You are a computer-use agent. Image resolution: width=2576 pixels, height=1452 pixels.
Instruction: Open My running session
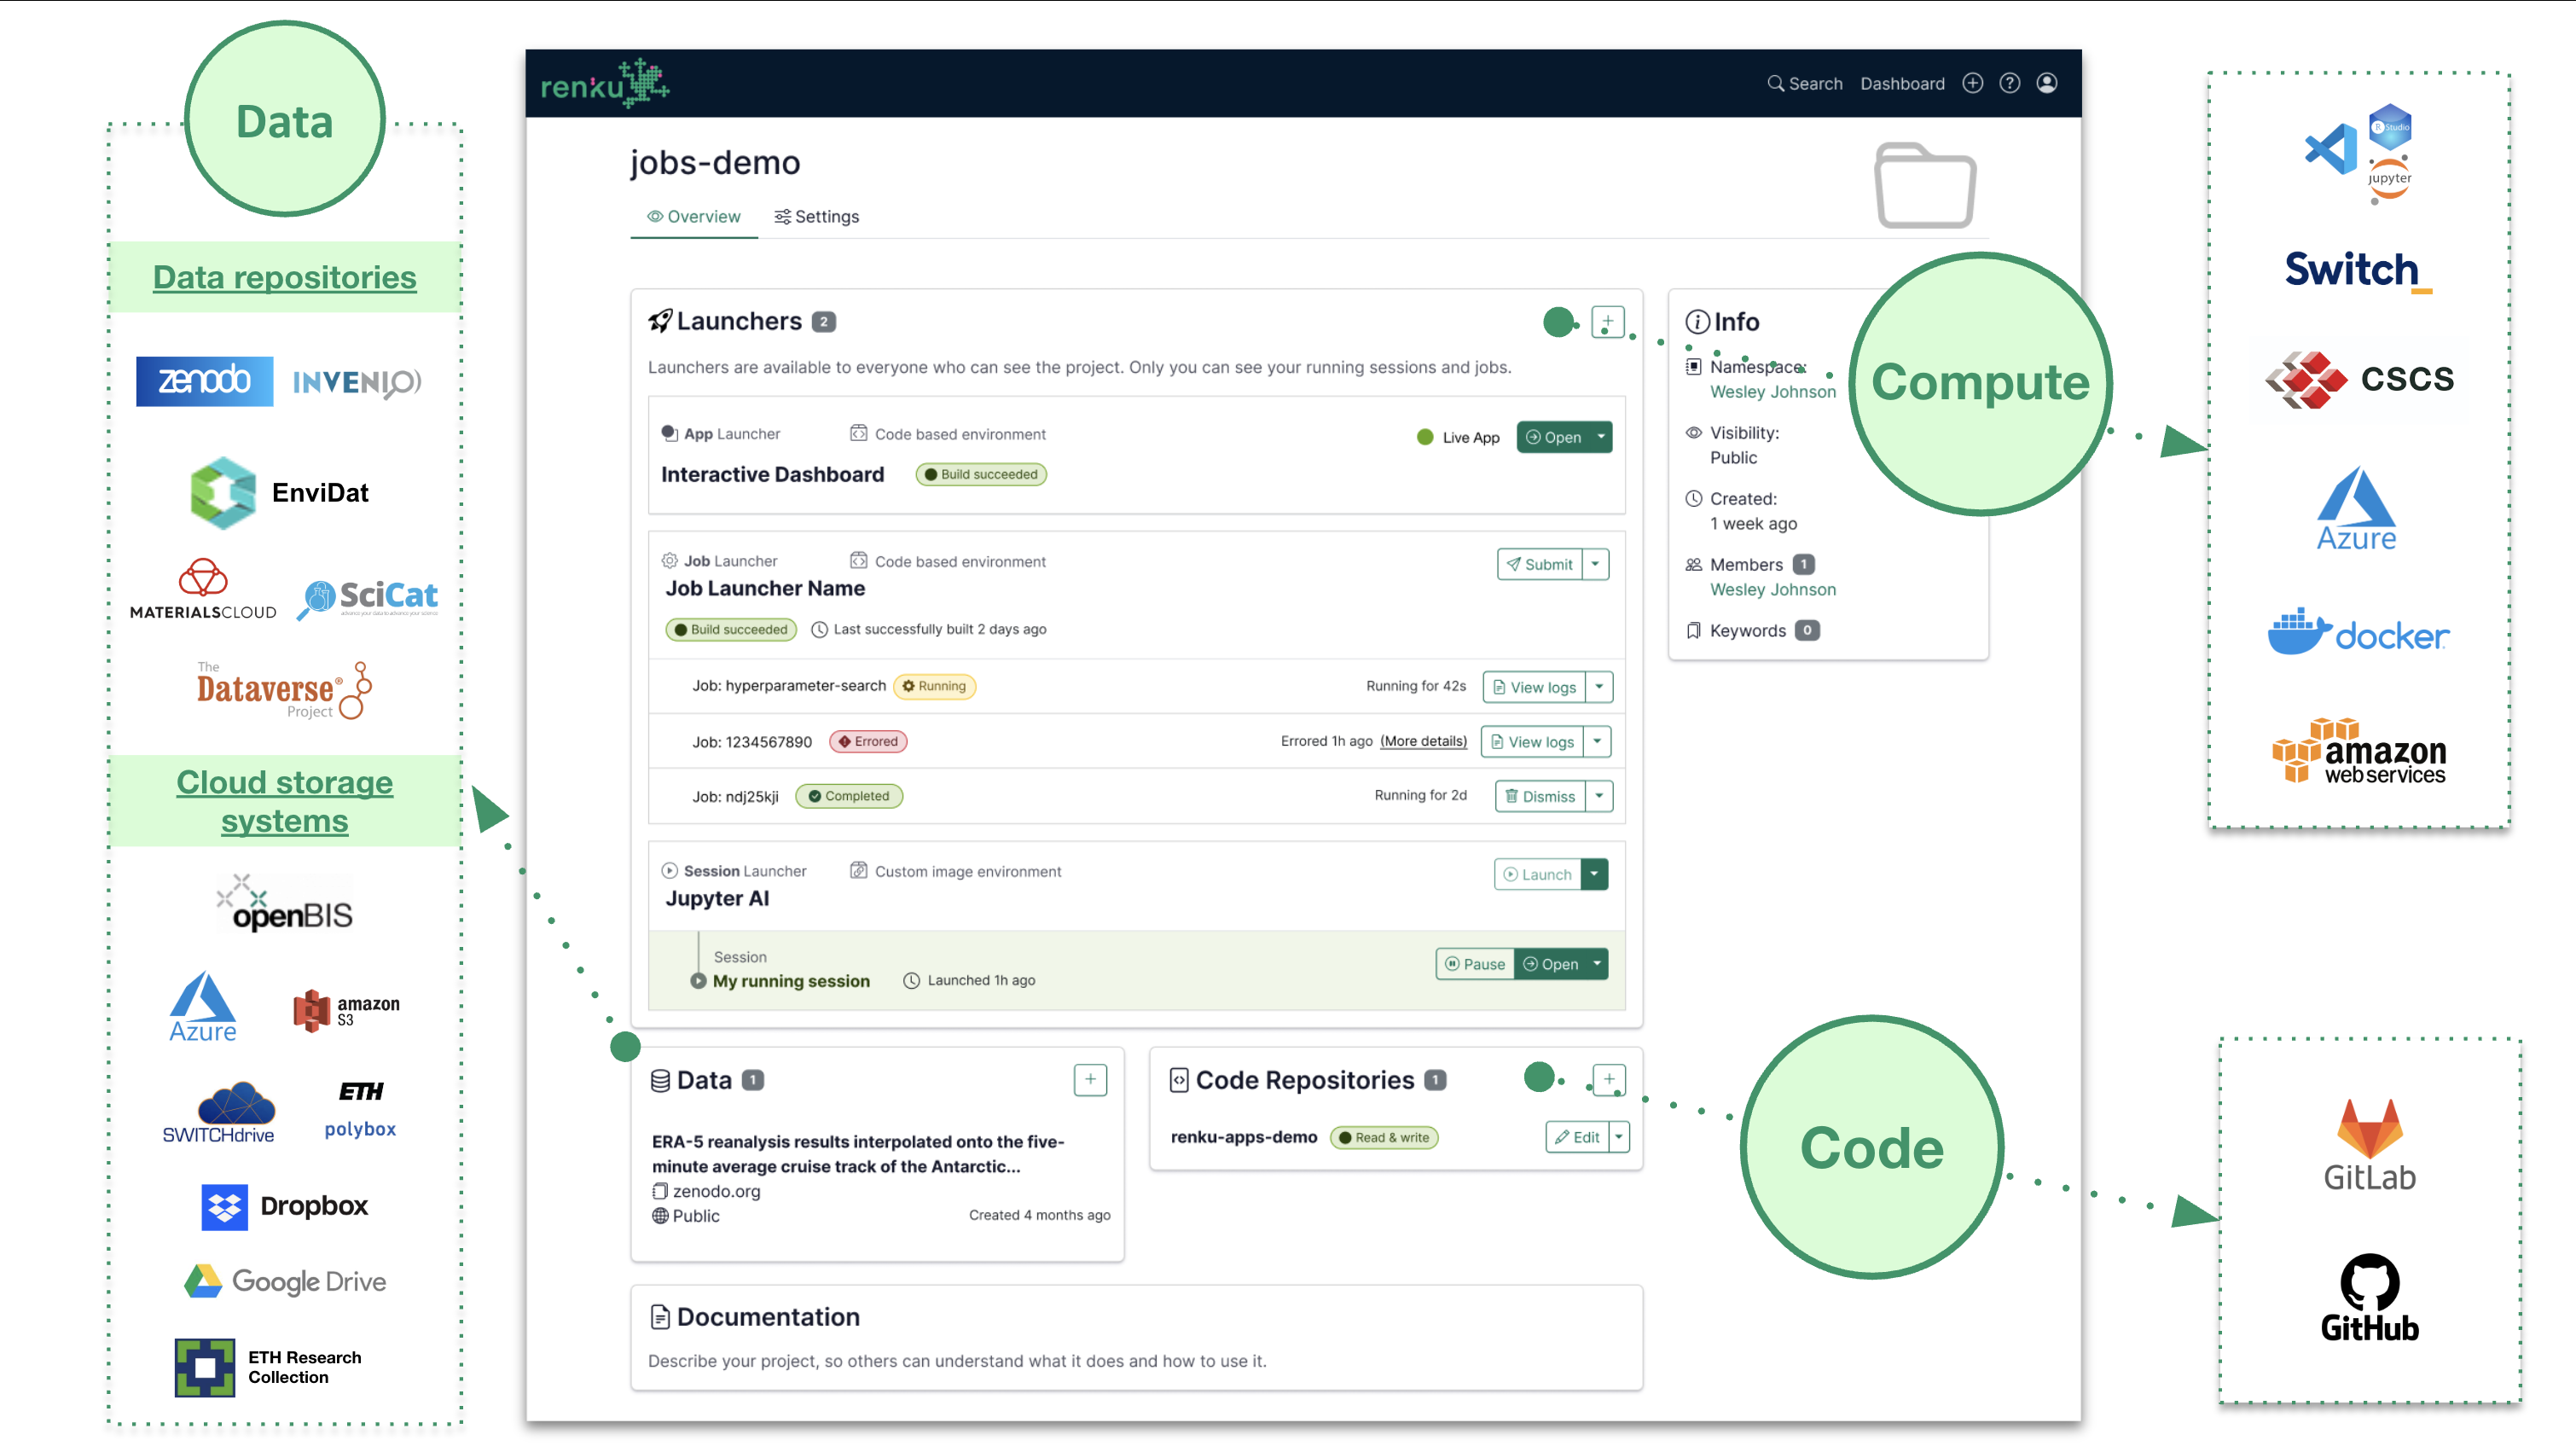(1550, 964)
